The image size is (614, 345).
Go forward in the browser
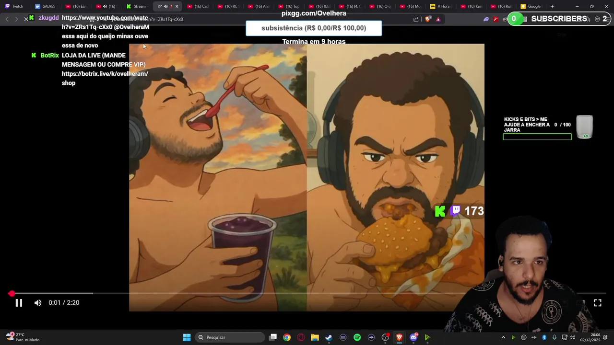pyautogui.click(x=16, y=19)
